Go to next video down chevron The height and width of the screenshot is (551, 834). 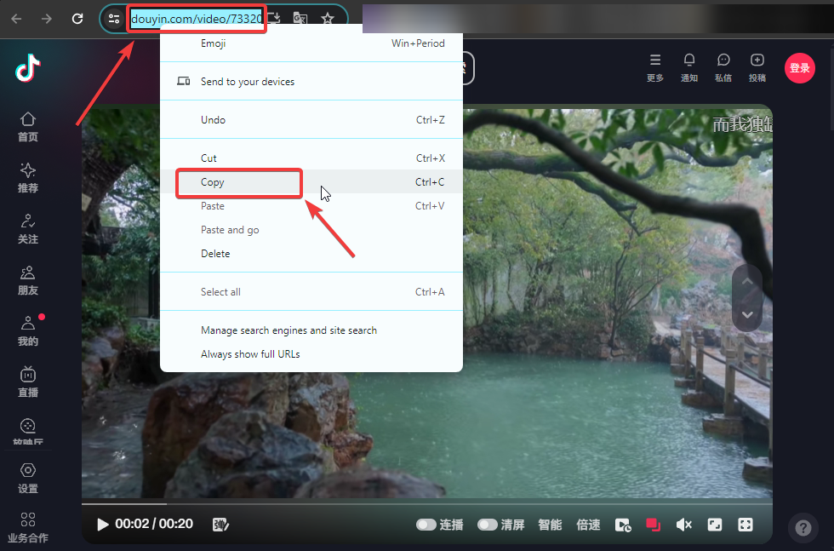point(747,314)
